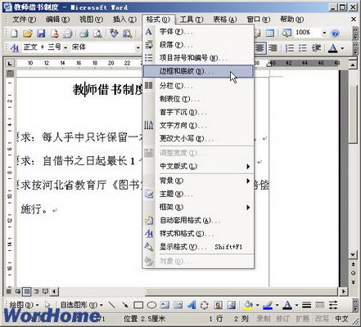Expand the 框架 submenu
Viewport: 361px width, 327px height.
(198, 208)
